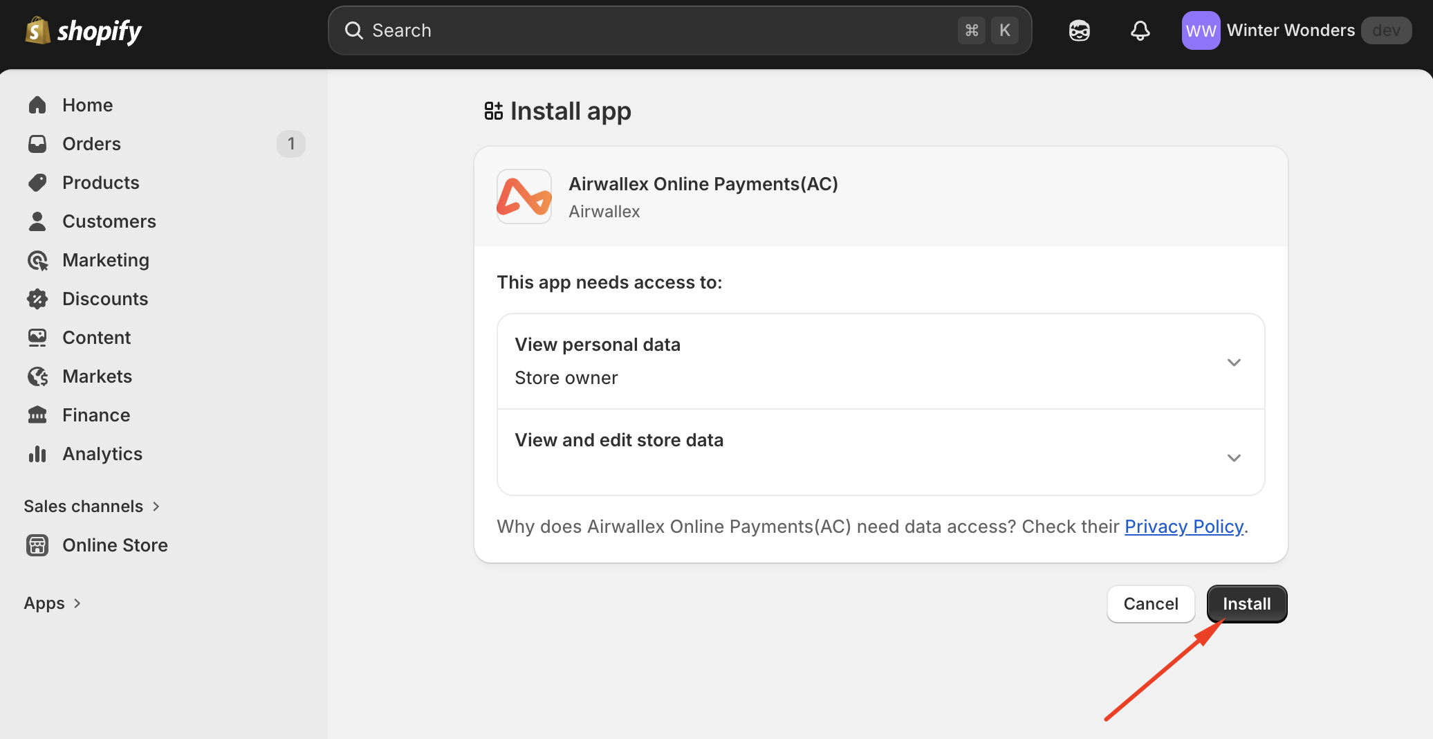This screenshot has height=739, width=1433.
Task: Click the Analytics icon
Action: coord(37,453)
